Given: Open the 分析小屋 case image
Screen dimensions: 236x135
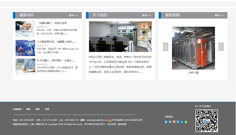Looking at the screenshot, I should click(193, 48).
